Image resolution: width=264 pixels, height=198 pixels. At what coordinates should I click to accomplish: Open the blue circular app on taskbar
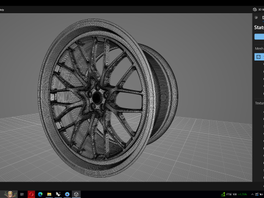coord(67,194)
